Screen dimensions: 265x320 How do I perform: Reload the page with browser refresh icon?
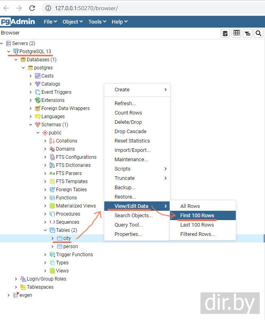tap(32, 8)
